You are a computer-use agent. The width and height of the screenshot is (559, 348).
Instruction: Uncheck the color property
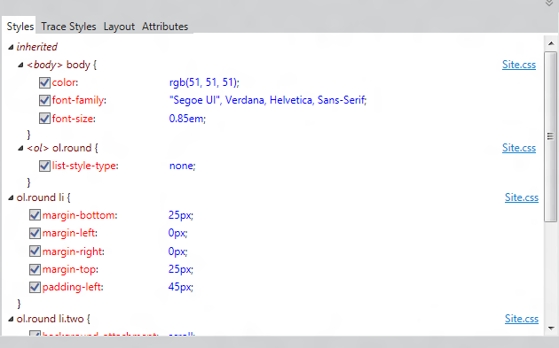[x=44, y=82]
